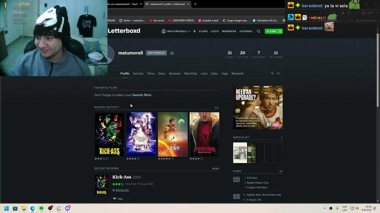Expand the green LOG dropdown arrow

[280, 31]
